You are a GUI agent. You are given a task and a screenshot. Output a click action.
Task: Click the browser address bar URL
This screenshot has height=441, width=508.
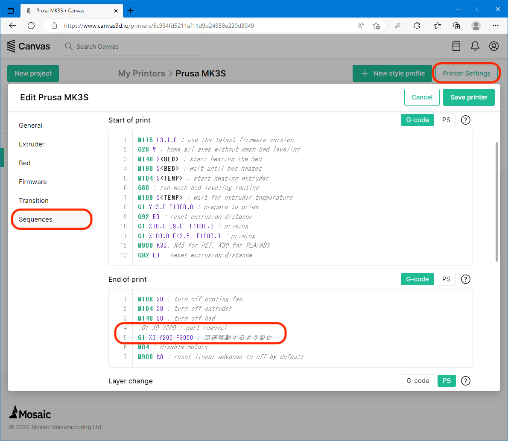point(159,26)
